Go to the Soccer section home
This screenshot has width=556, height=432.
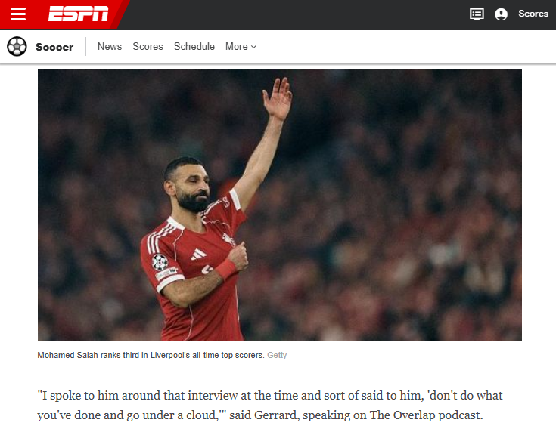pos(54,47)
